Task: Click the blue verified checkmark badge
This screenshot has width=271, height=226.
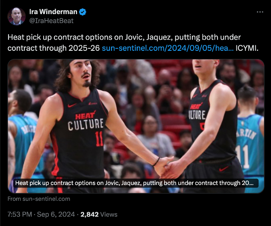Action: [x=82, y=12]
